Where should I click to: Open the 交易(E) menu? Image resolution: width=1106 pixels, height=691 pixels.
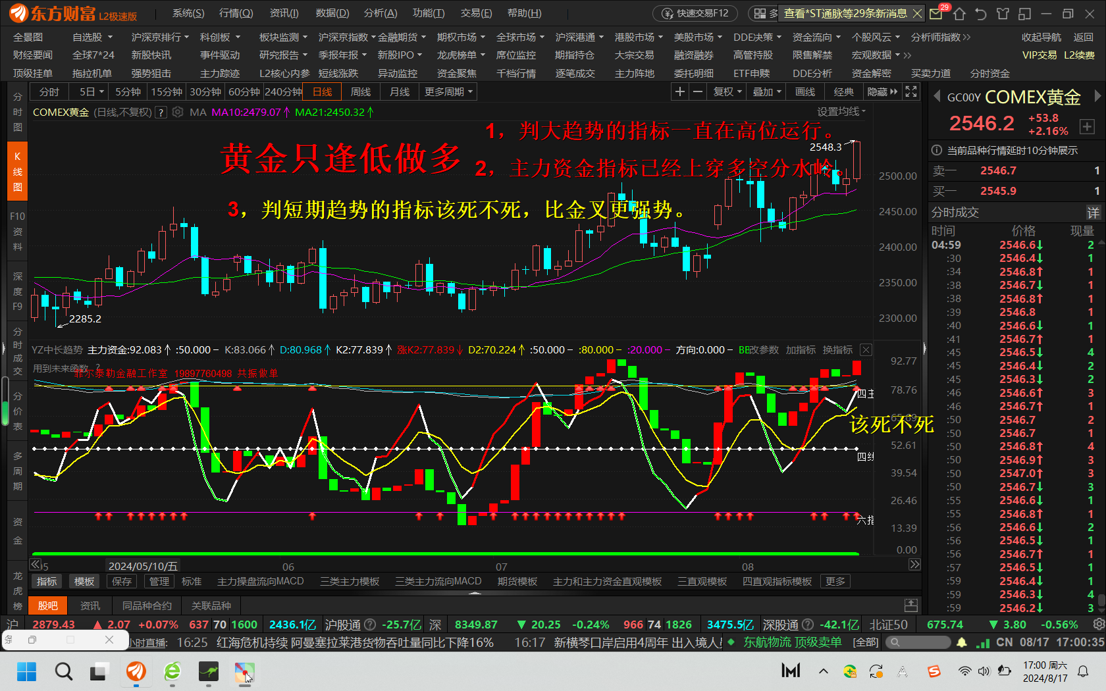pos(476,13)
